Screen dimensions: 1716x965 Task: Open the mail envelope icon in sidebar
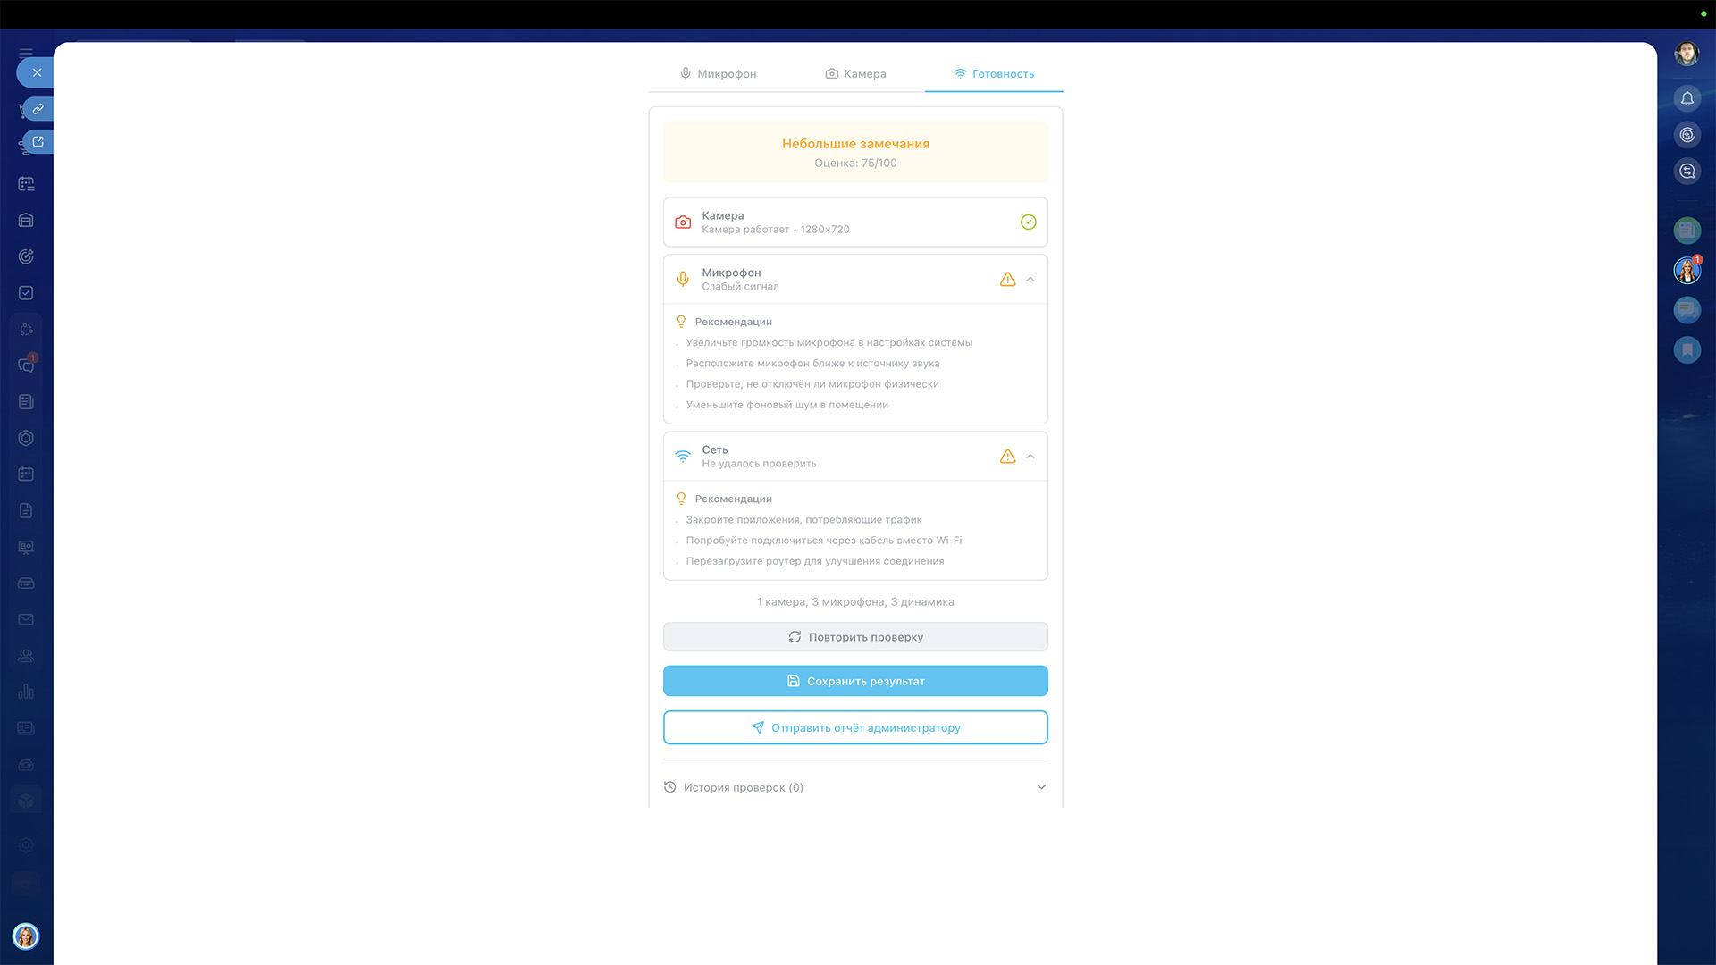pyautogui.click(x=26, y=619)
